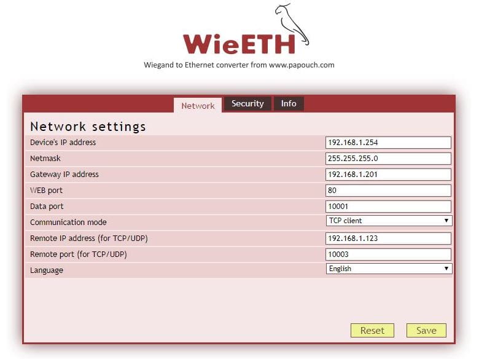Click the Remote IP address field

click(388, 239)
